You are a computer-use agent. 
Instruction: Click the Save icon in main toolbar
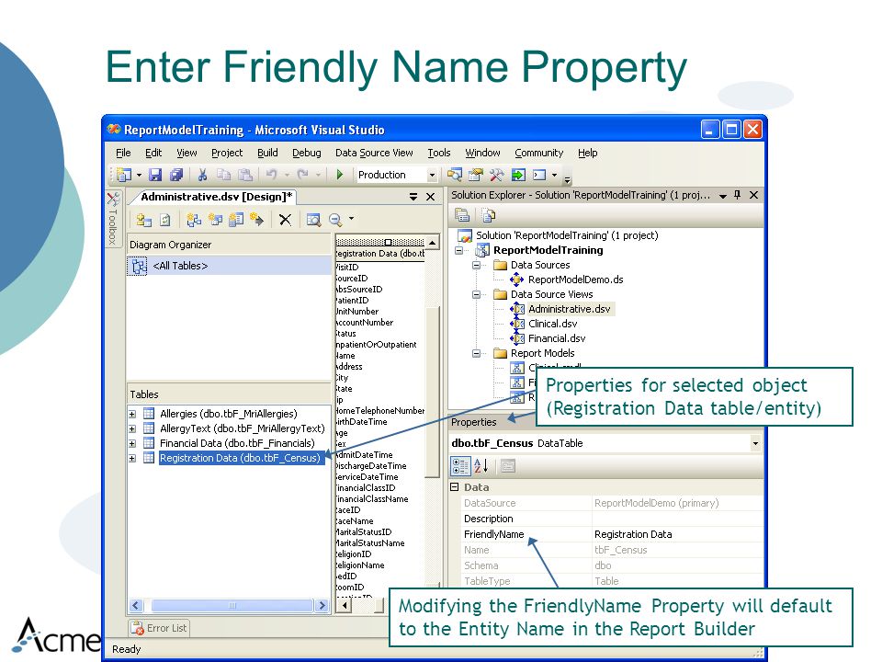[x=155, y=175]
